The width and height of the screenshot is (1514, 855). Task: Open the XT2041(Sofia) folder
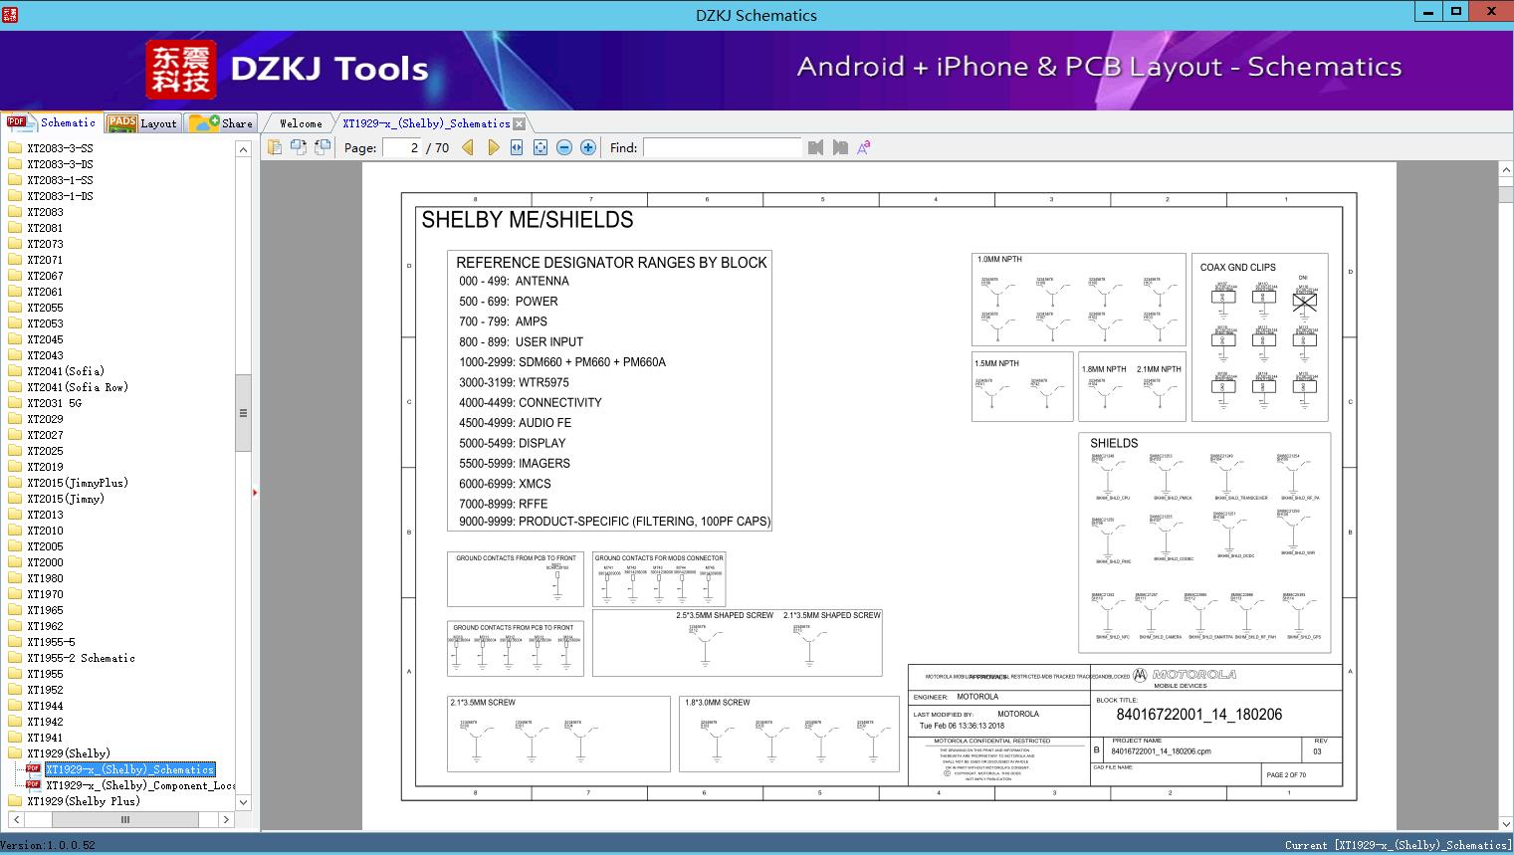click(x=66, y=371)
